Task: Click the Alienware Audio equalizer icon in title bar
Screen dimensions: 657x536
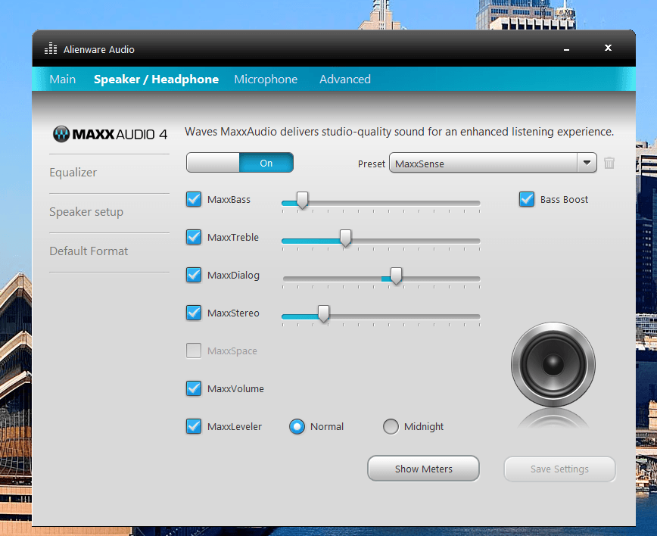Action: [51, 49]
